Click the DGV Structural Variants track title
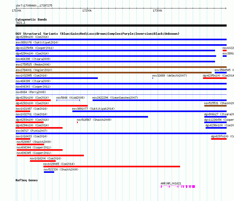234x201 pixels. coord(98,34)
